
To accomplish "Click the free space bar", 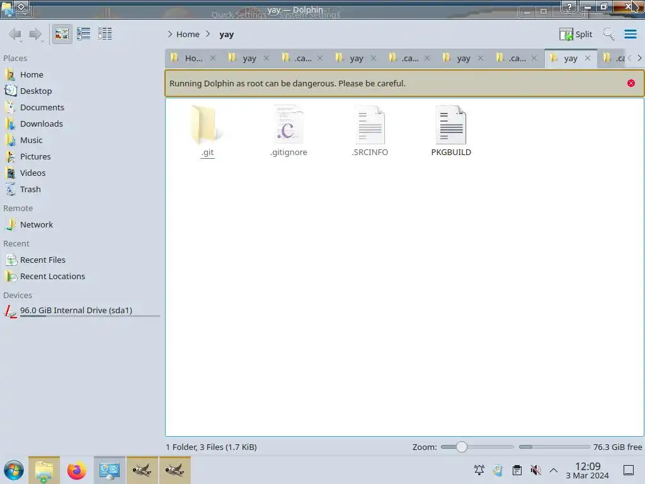I will (554, 447).
